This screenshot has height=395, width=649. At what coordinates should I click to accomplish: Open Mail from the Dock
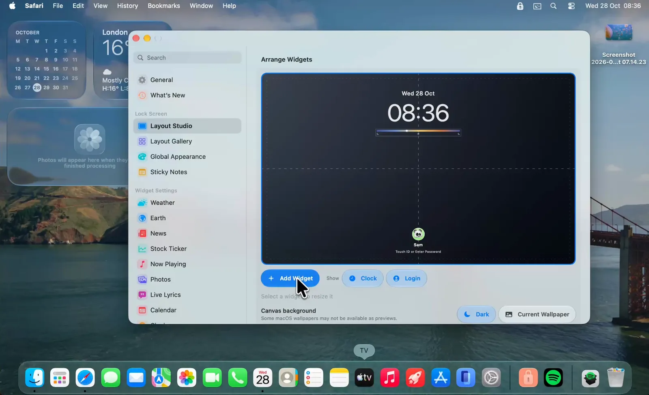point(136,378)
